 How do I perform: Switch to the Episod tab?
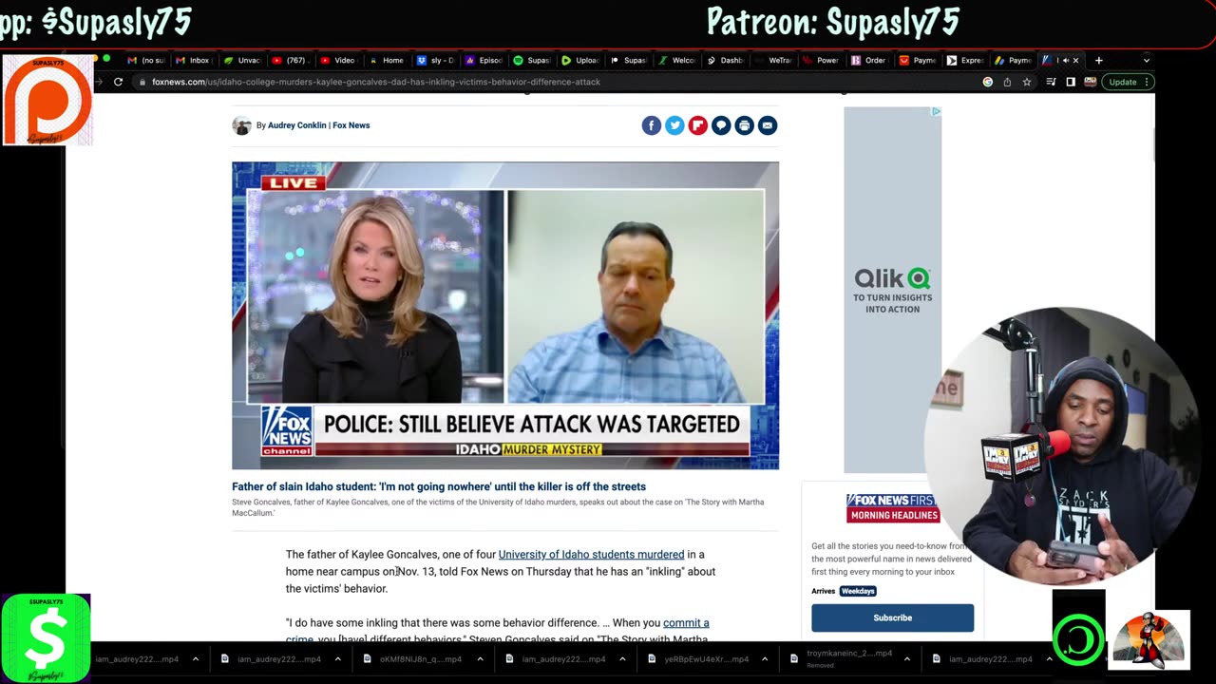pyautogui.click(x=484, y=60)
